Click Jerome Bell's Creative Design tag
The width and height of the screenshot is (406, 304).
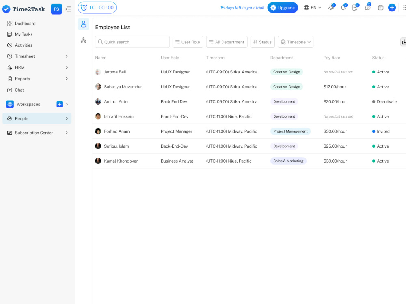tap(287, 72)
